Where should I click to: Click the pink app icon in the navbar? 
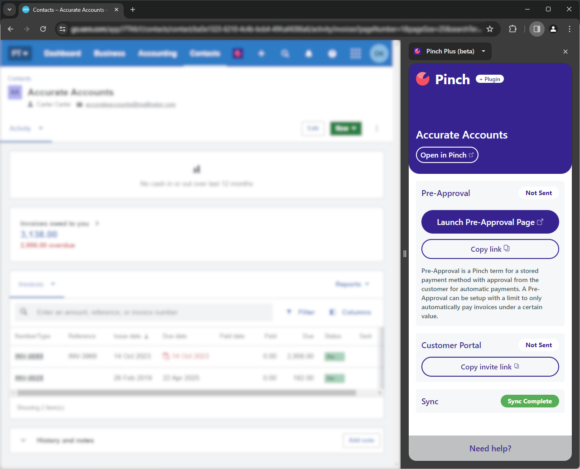coord(238,53)
